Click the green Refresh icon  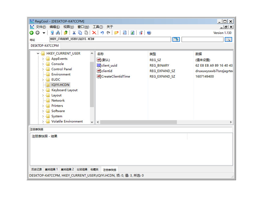tap(132, 33)
